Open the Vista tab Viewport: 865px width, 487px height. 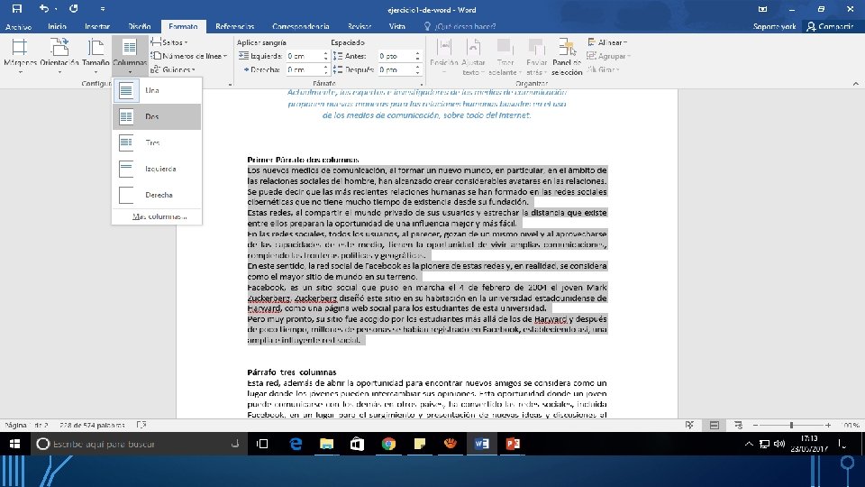[397, 26]
